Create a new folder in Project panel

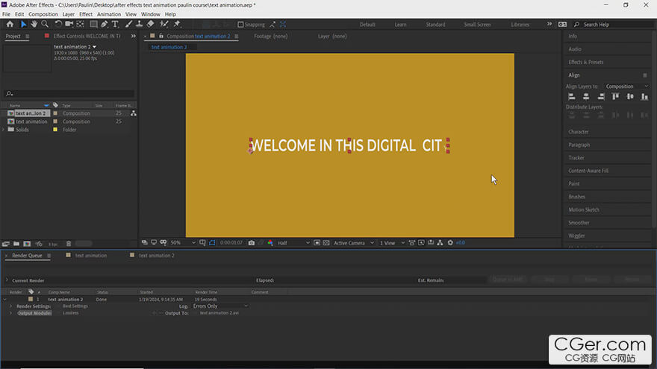[16, 244]
